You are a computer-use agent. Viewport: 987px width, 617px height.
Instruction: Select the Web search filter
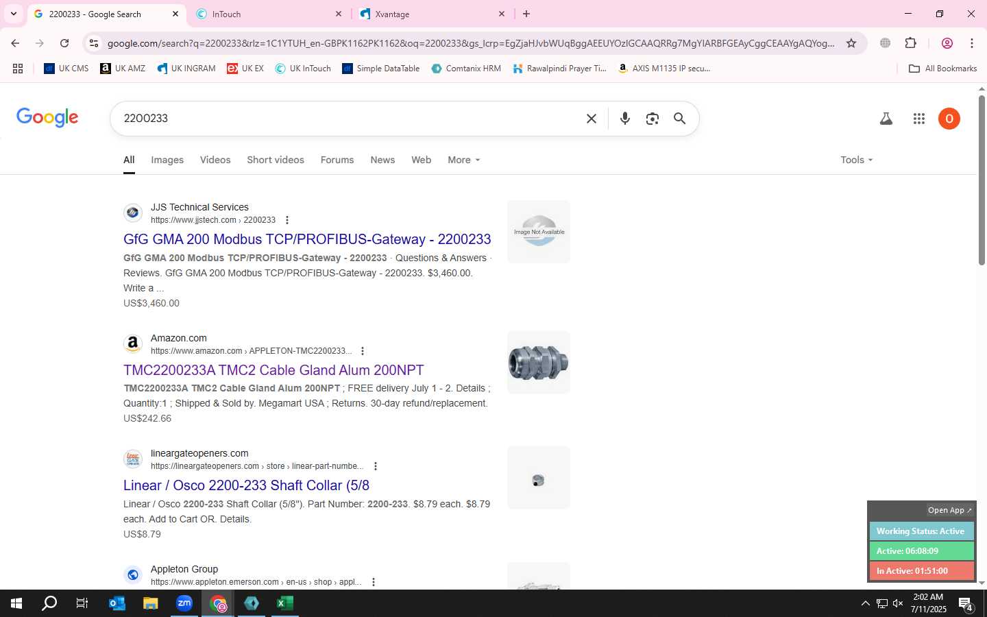422,160
